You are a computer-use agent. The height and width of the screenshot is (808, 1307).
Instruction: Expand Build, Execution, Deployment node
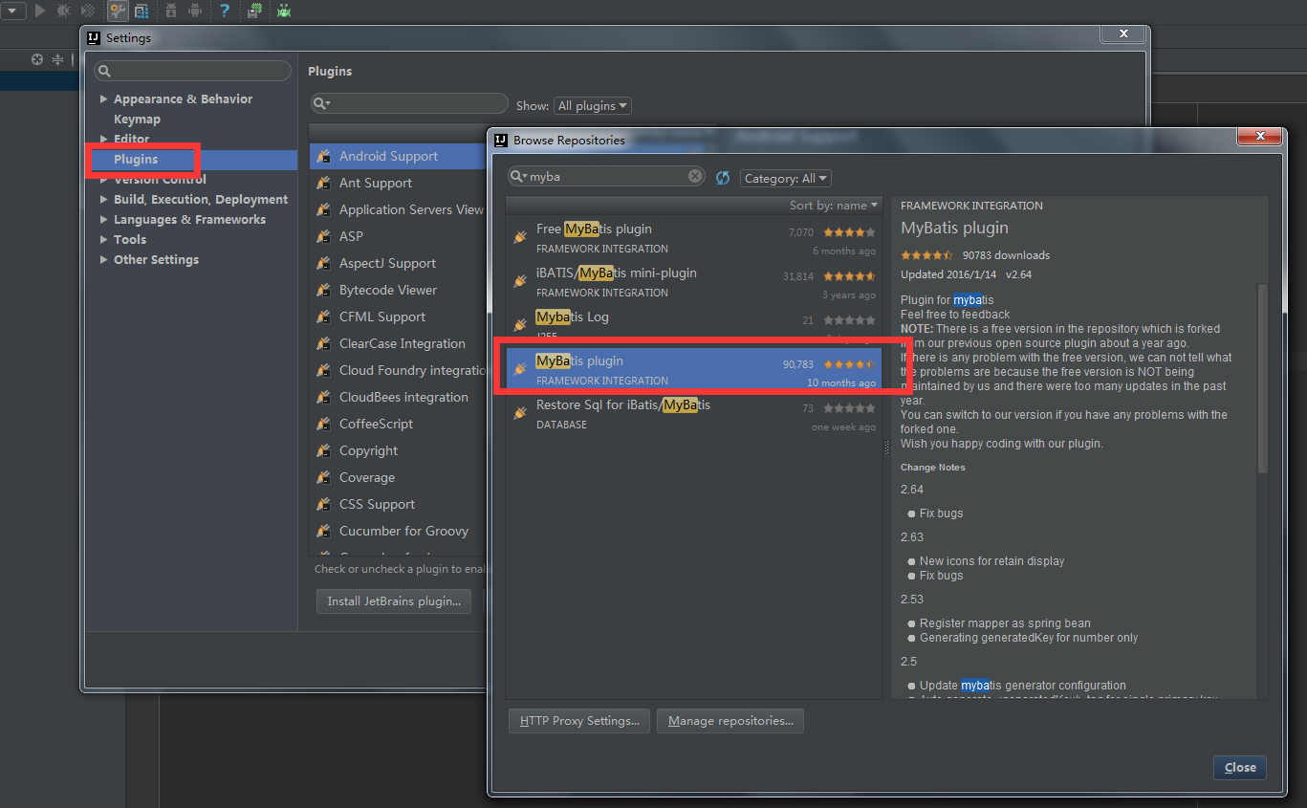tap(104, 200)
